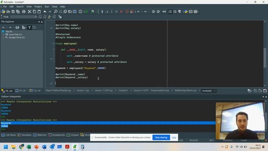This screenshot has height=151, width=268.
Task: Click the Debug toolbar icon
Action: click(93, 12)
